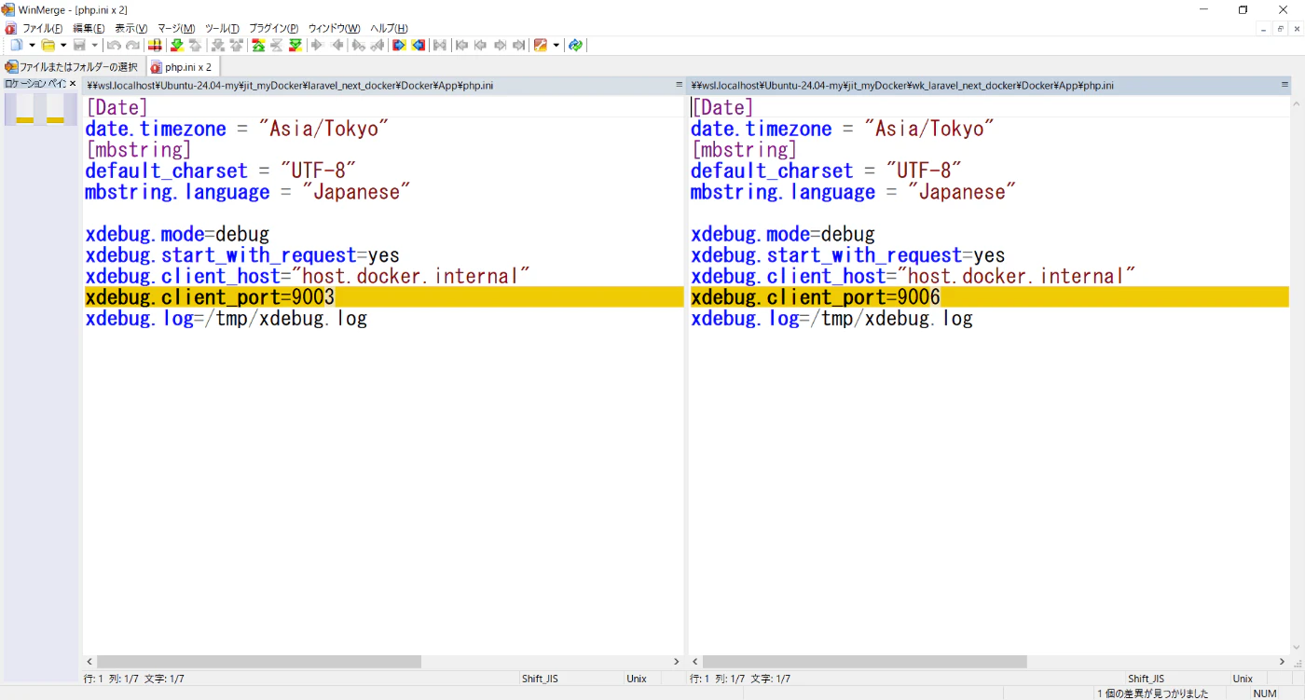This screenshot has height=700, width=1305.
Task: Select right pane line xdebug.client_port=9006
Action: pyautogui.click(x=989, y=297)
